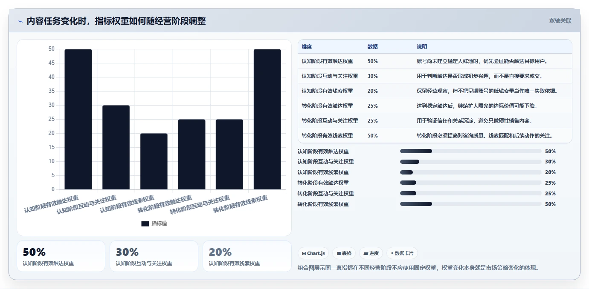This screenshot has height=289, width=589.
Task: Click the 50% 认知阶段有效触达权重 stat card
Action: (x=61, y=256)
